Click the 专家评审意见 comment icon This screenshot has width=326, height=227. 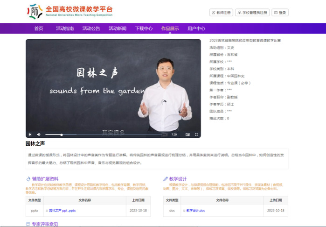click(28, 224)
